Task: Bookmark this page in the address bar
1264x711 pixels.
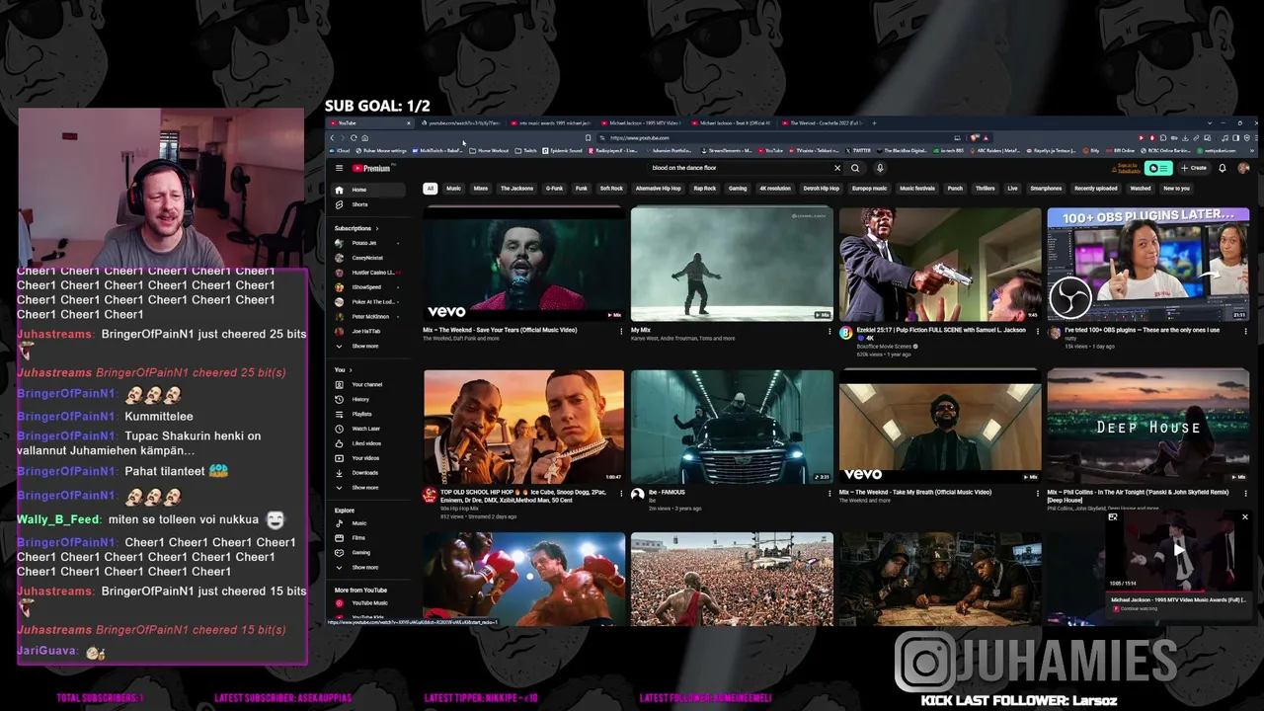Action: pyautogui.click(x=588, y=138)
